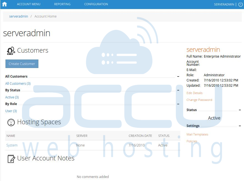Screen dimensions: 244x181
Task: Click the STATUS column header
Action: pyautogui.click(x=164, y=136)
